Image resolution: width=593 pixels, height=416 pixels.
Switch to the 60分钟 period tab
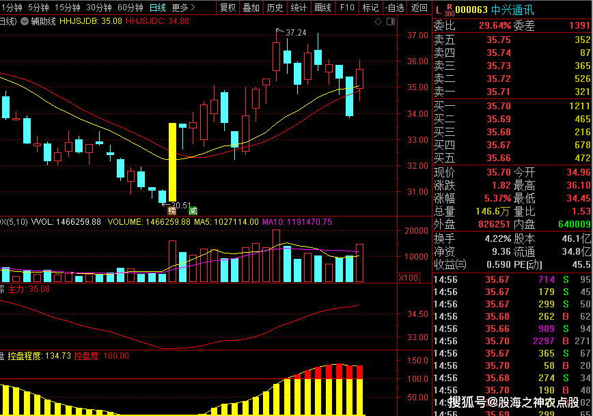click(x=130, y=8)
